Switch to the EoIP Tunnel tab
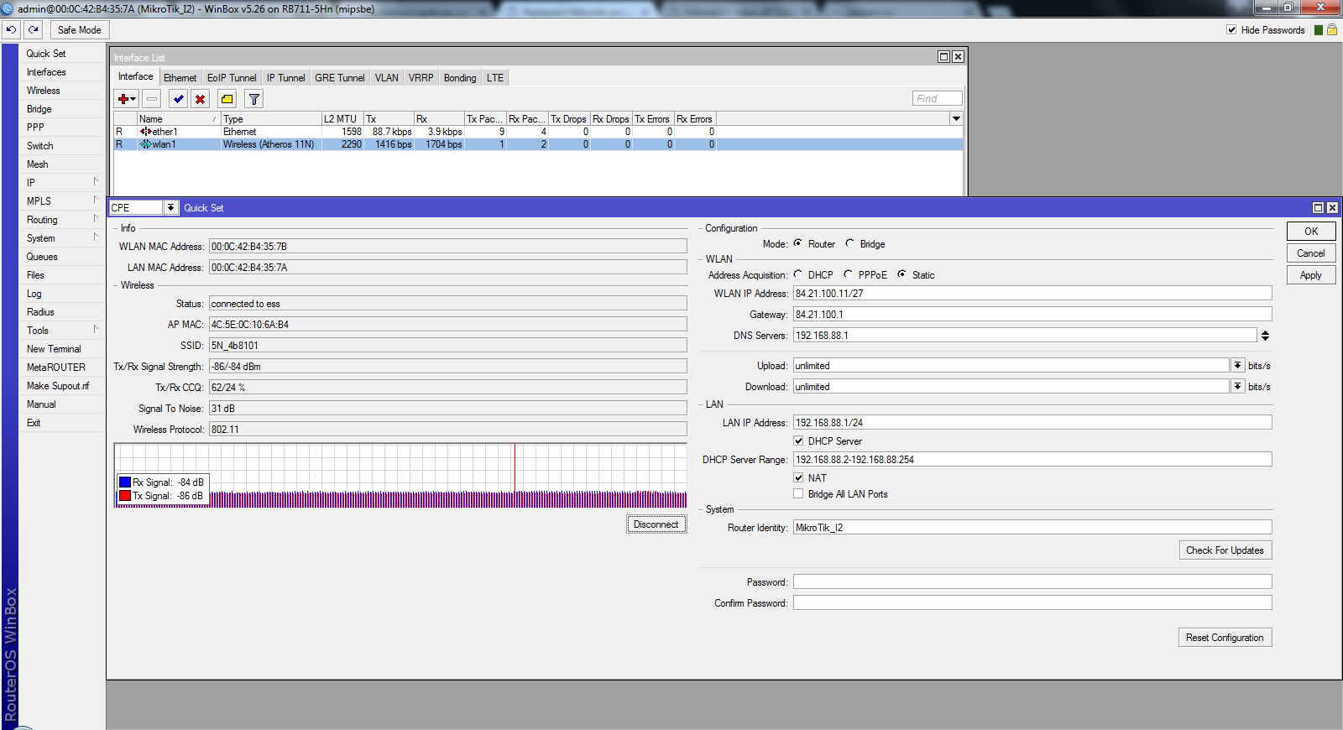Screen dimensions: 1343x730 [x=232, y=77]
